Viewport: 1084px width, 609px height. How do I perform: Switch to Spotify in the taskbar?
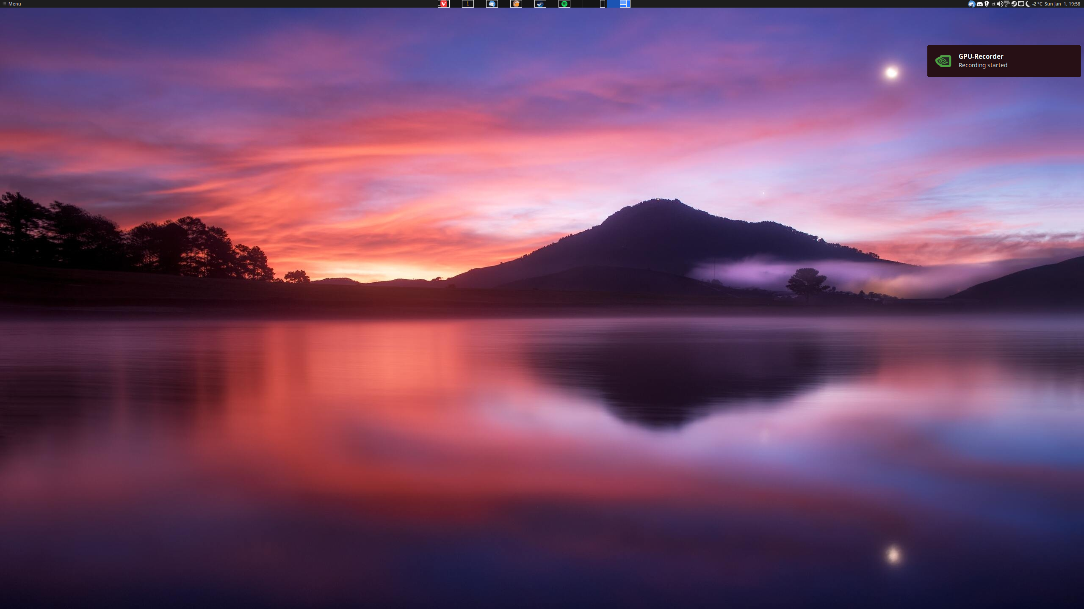(564, 4)
